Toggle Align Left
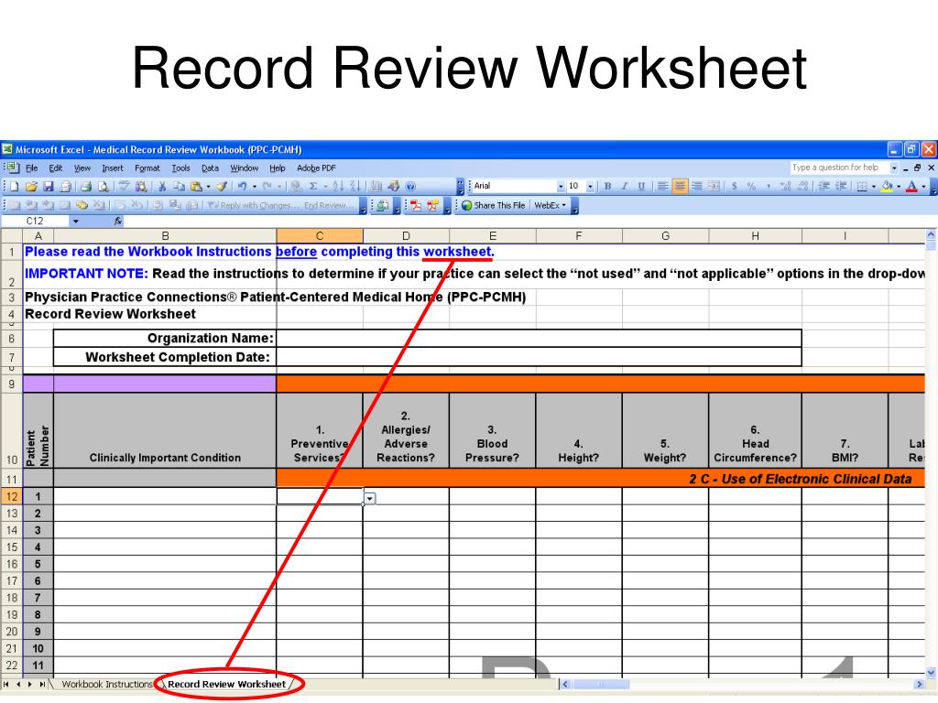Screen dimensions: 938x703 (x=663, y=187)
